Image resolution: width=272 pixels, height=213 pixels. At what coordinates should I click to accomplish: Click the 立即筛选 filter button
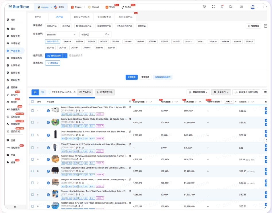[x=132, y=77]
